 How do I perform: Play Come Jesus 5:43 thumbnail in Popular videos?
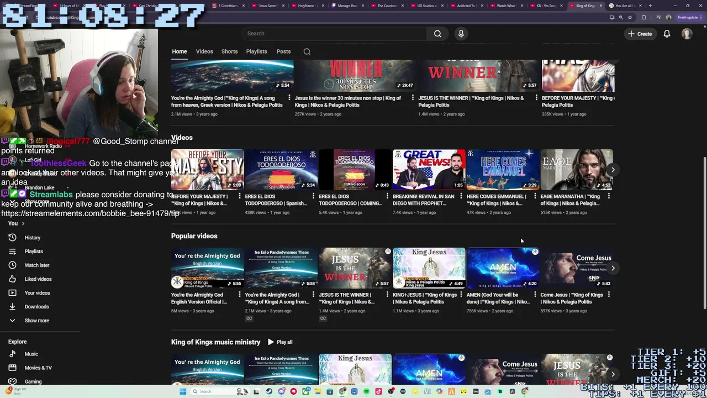click(x=577, y=268)
